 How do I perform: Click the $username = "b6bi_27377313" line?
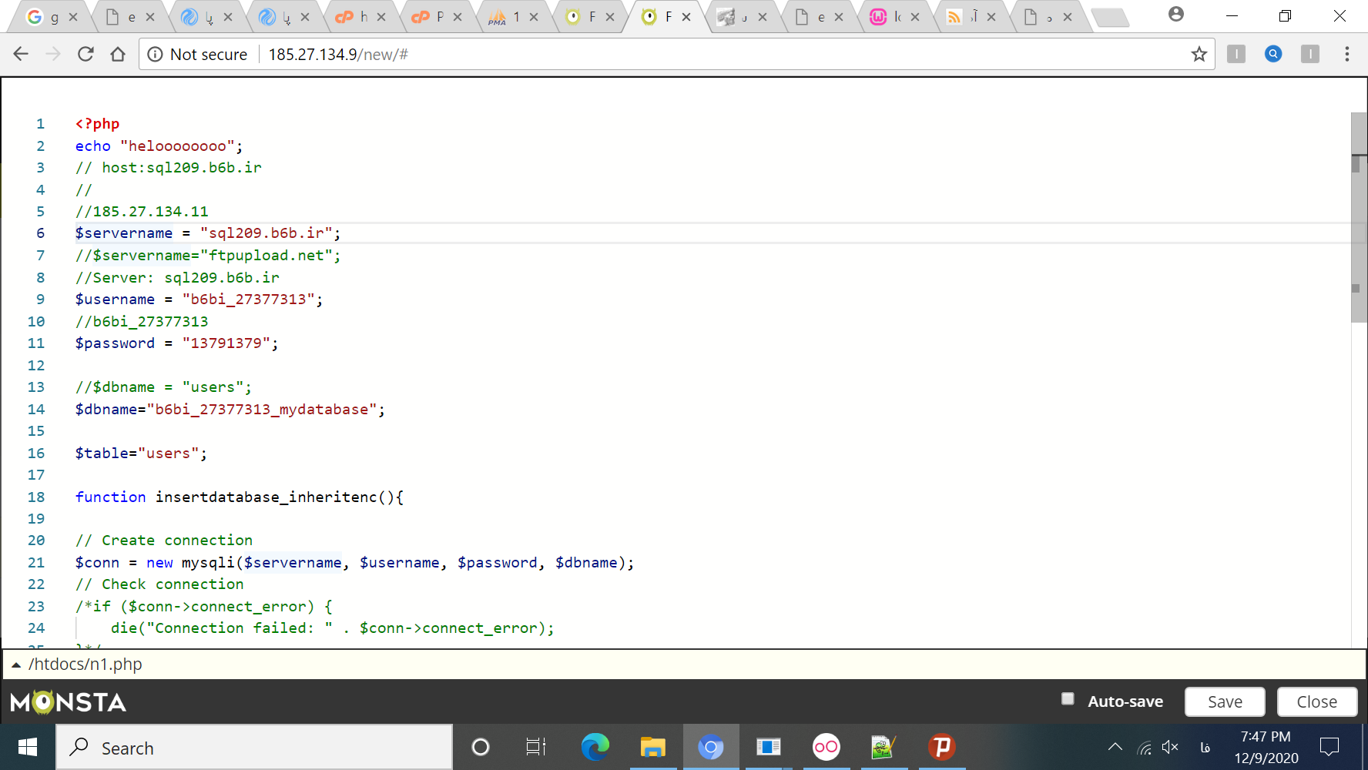pyautogui.click(x=199, y=300)
